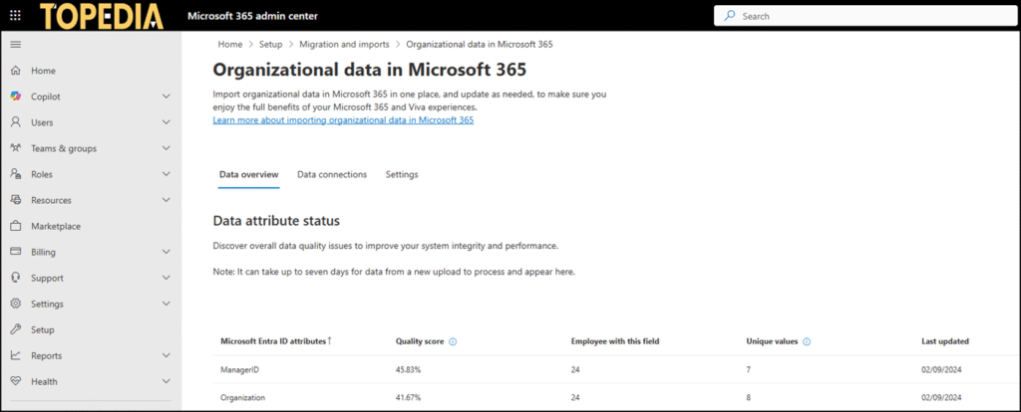Click the Roles icon in sidebar
Viewport: 1021px width, 412px height.
(16, 174)
